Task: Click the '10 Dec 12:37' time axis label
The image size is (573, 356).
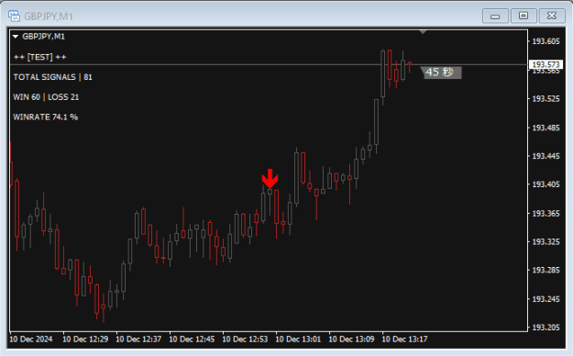Action: 138,339
